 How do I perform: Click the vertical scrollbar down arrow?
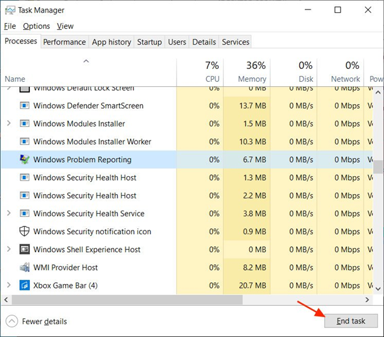pos(378,289)
